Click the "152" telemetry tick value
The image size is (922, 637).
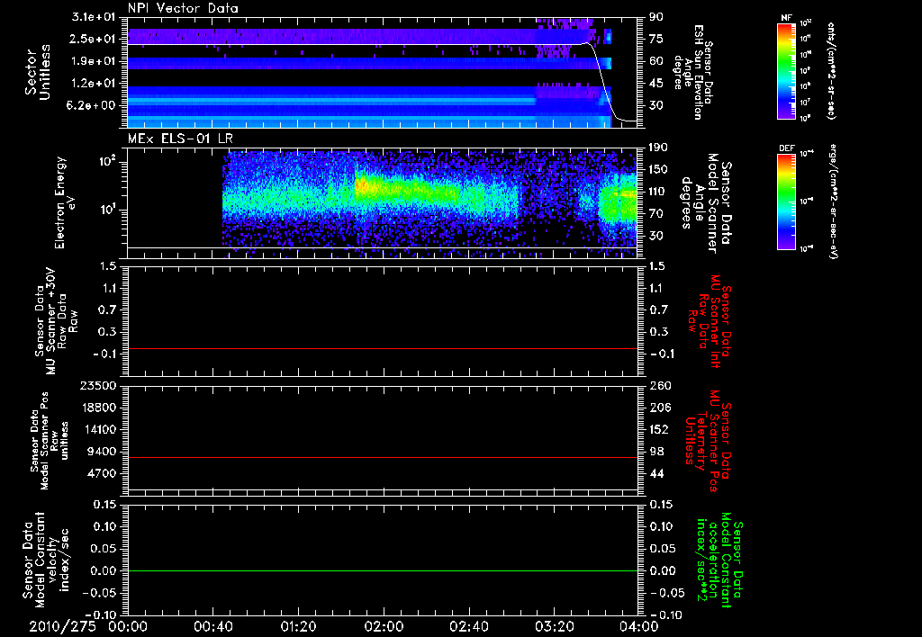tap(659, 429)
